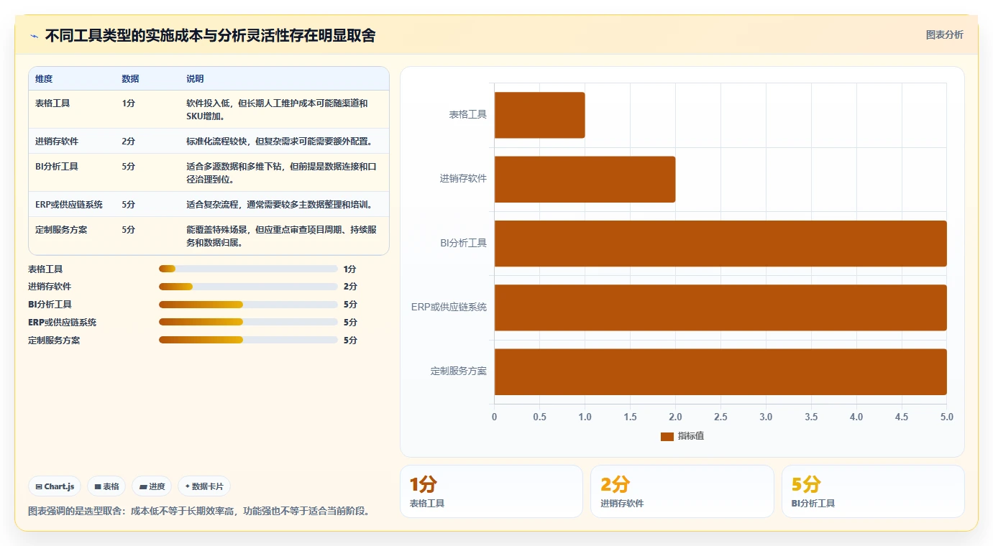Click the 说明 column header
The height and width of the screenshot is (546, 993).
195,79
